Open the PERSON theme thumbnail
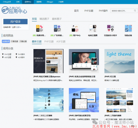The image size is (138, 128). pos(48,61)
